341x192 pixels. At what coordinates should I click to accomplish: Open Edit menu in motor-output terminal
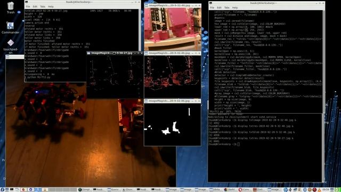pos(35,6)
